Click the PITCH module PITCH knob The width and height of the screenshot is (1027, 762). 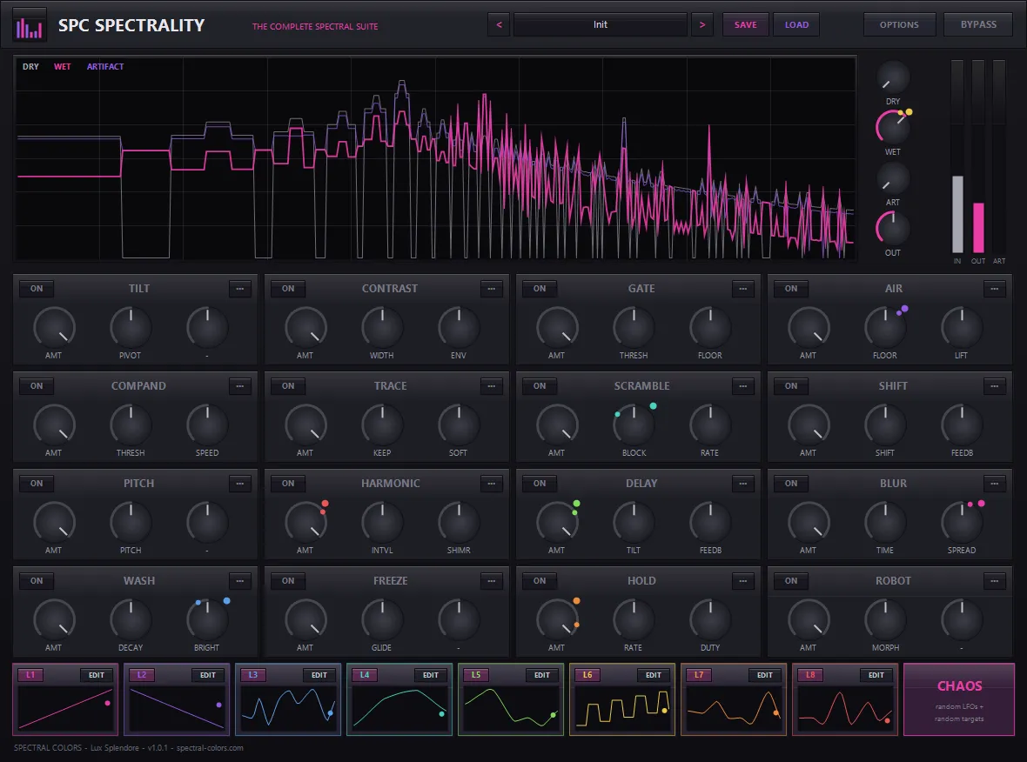[x=131, y=523]
